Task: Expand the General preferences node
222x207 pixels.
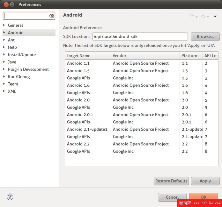Action: point(4,25)
